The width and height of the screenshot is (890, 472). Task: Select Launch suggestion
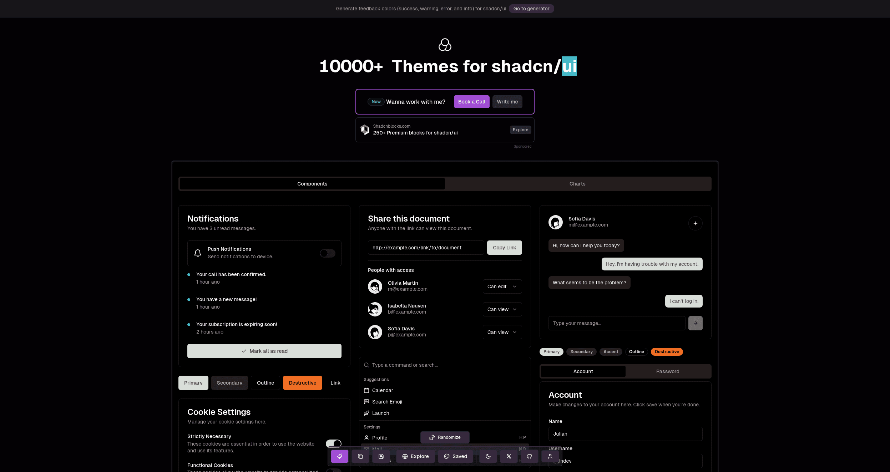pos(445,413)
